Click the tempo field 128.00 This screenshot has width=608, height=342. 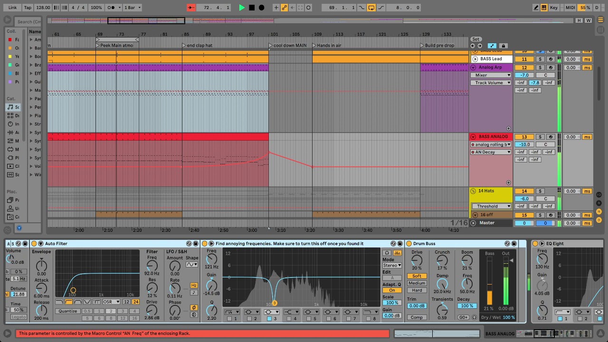(x=43, y=8)
